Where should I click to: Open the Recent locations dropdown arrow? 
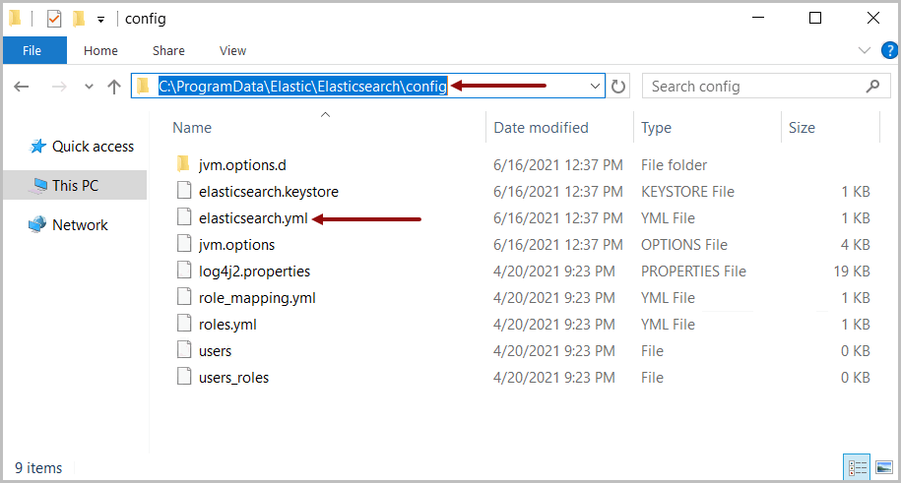(89, 87)
